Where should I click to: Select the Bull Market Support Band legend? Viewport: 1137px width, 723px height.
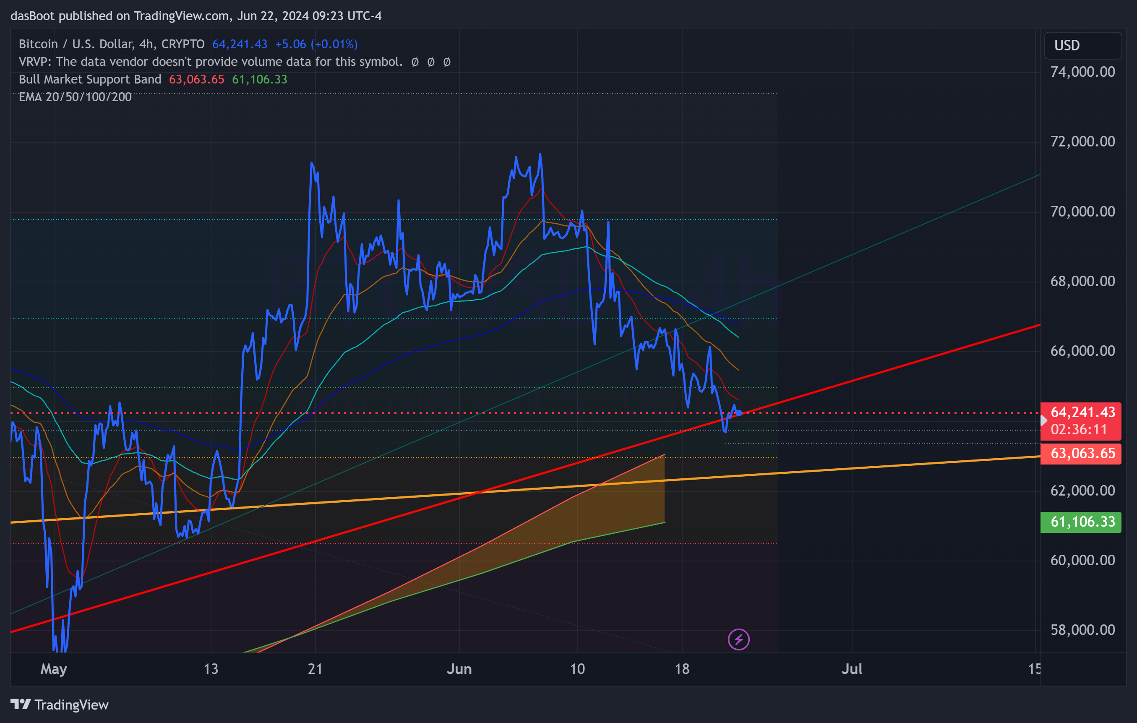tap(90, 79)
